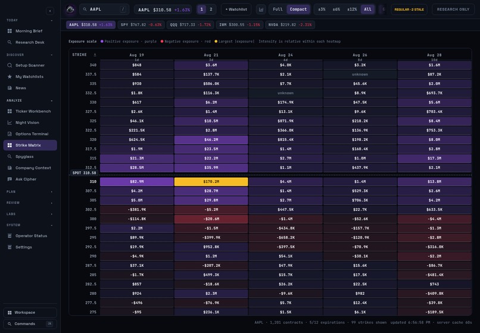Click the + Watchlist button
The width and height of the screenshot is (480, 333).
point(236,10)
